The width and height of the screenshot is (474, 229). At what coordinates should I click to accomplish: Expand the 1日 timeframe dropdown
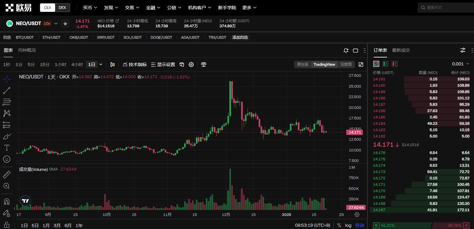coord(101,64)
